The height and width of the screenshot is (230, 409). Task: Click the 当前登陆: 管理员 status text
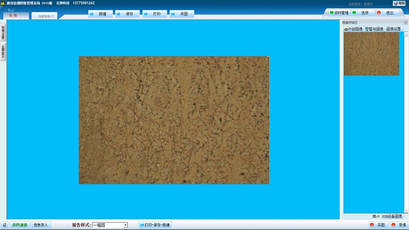pyautogui.click(x=360, y=4)
